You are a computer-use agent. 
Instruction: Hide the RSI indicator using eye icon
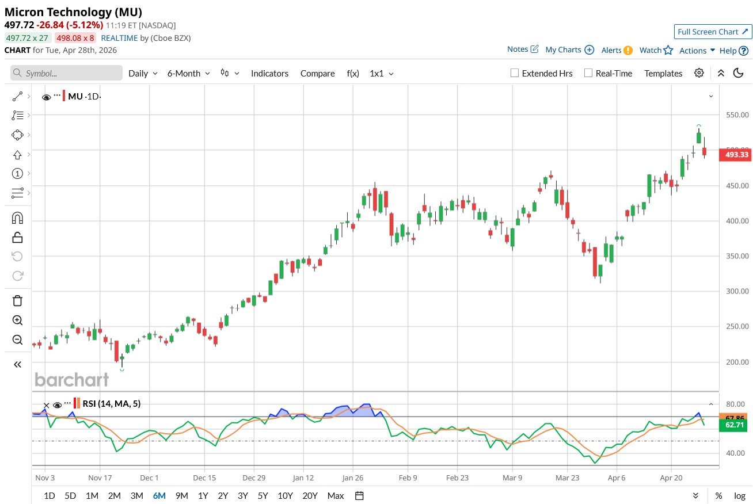(57, 404)
